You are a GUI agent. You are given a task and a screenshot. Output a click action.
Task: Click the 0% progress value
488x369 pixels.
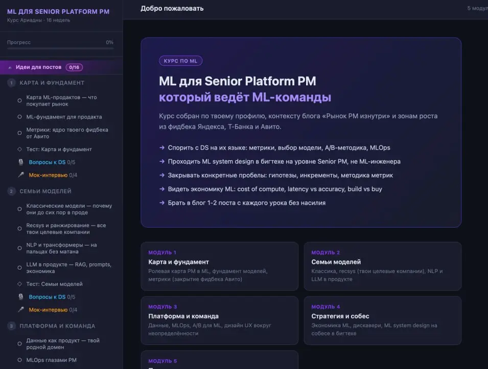[109, 42]
